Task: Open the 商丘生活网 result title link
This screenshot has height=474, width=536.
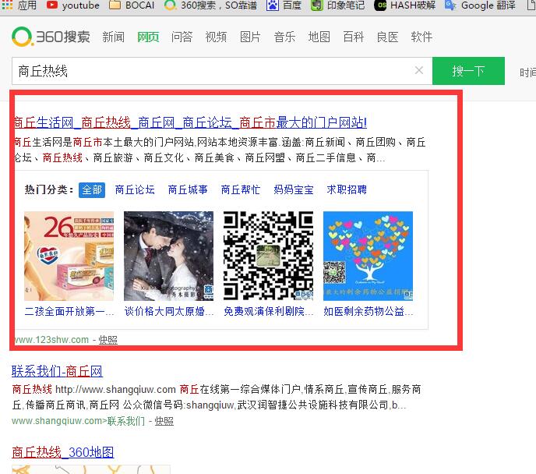Action: pyautogui.click(x=190, y=122)
